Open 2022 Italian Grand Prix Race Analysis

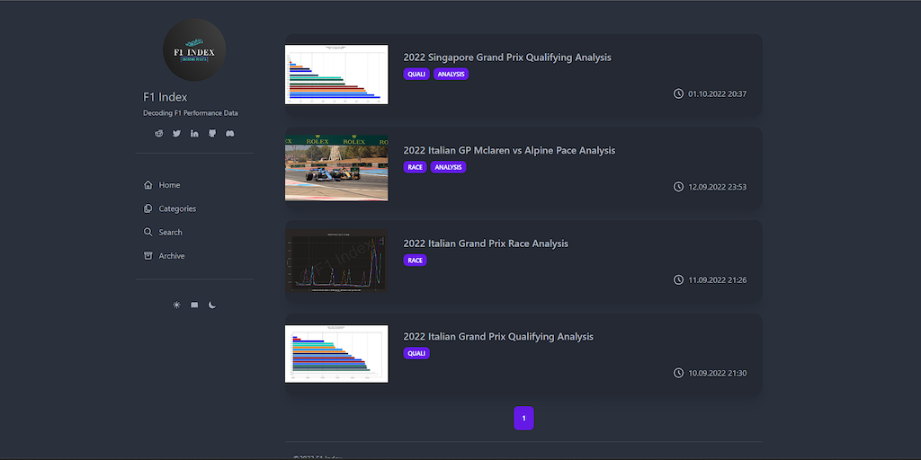coord(486,243)
